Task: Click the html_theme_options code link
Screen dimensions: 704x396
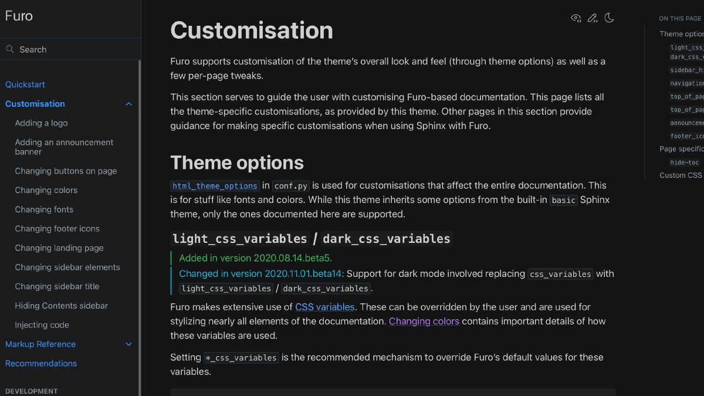Action: 215,186
